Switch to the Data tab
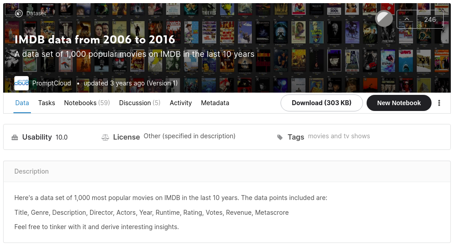 (22, 103)
